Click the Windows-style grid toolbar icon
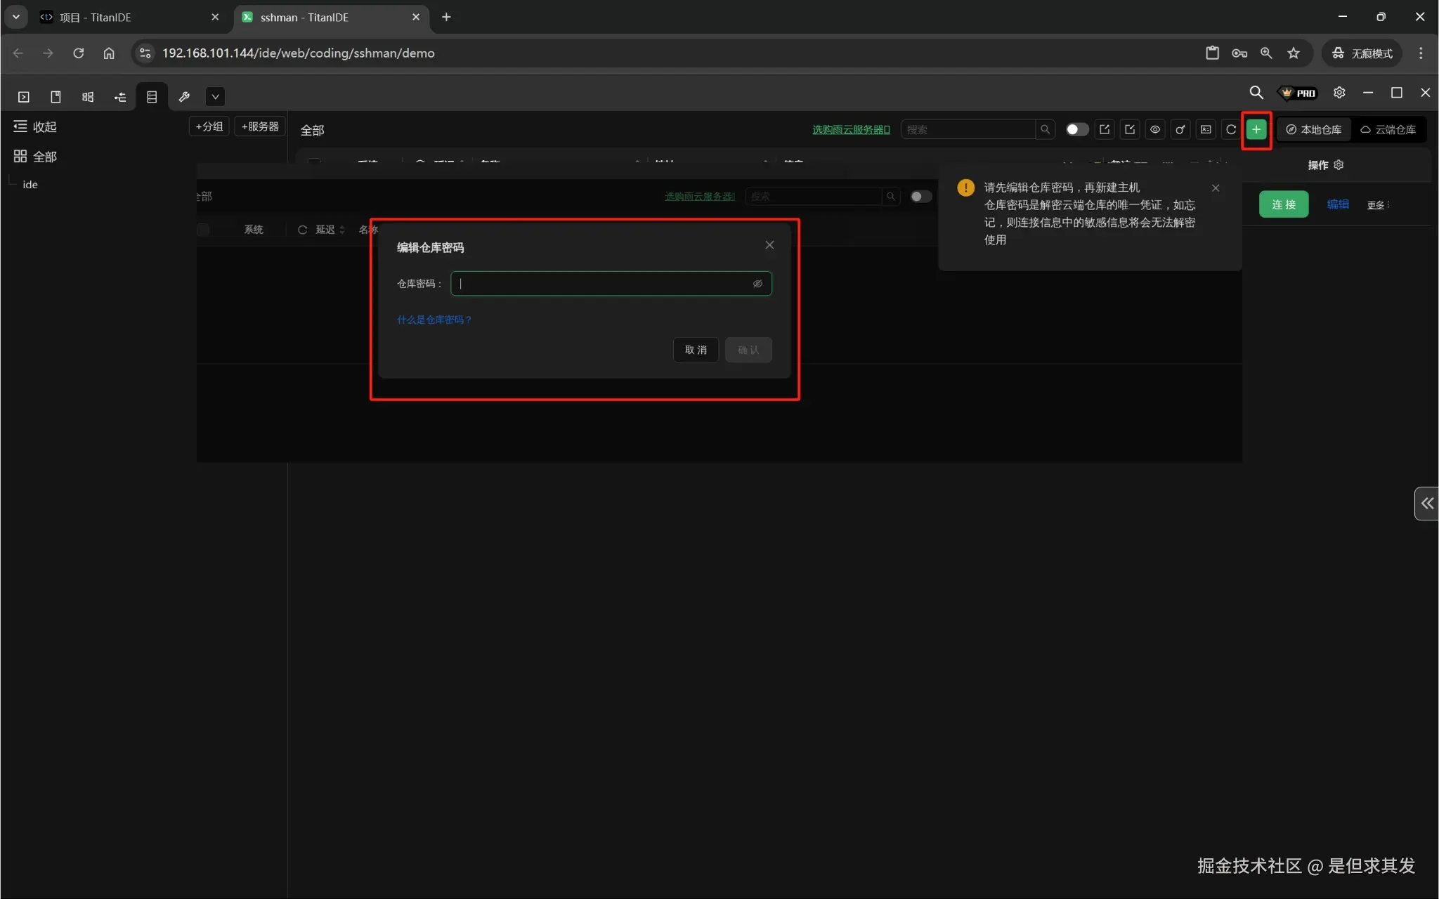The image size is (1439, 899). [x=88, y=96]
